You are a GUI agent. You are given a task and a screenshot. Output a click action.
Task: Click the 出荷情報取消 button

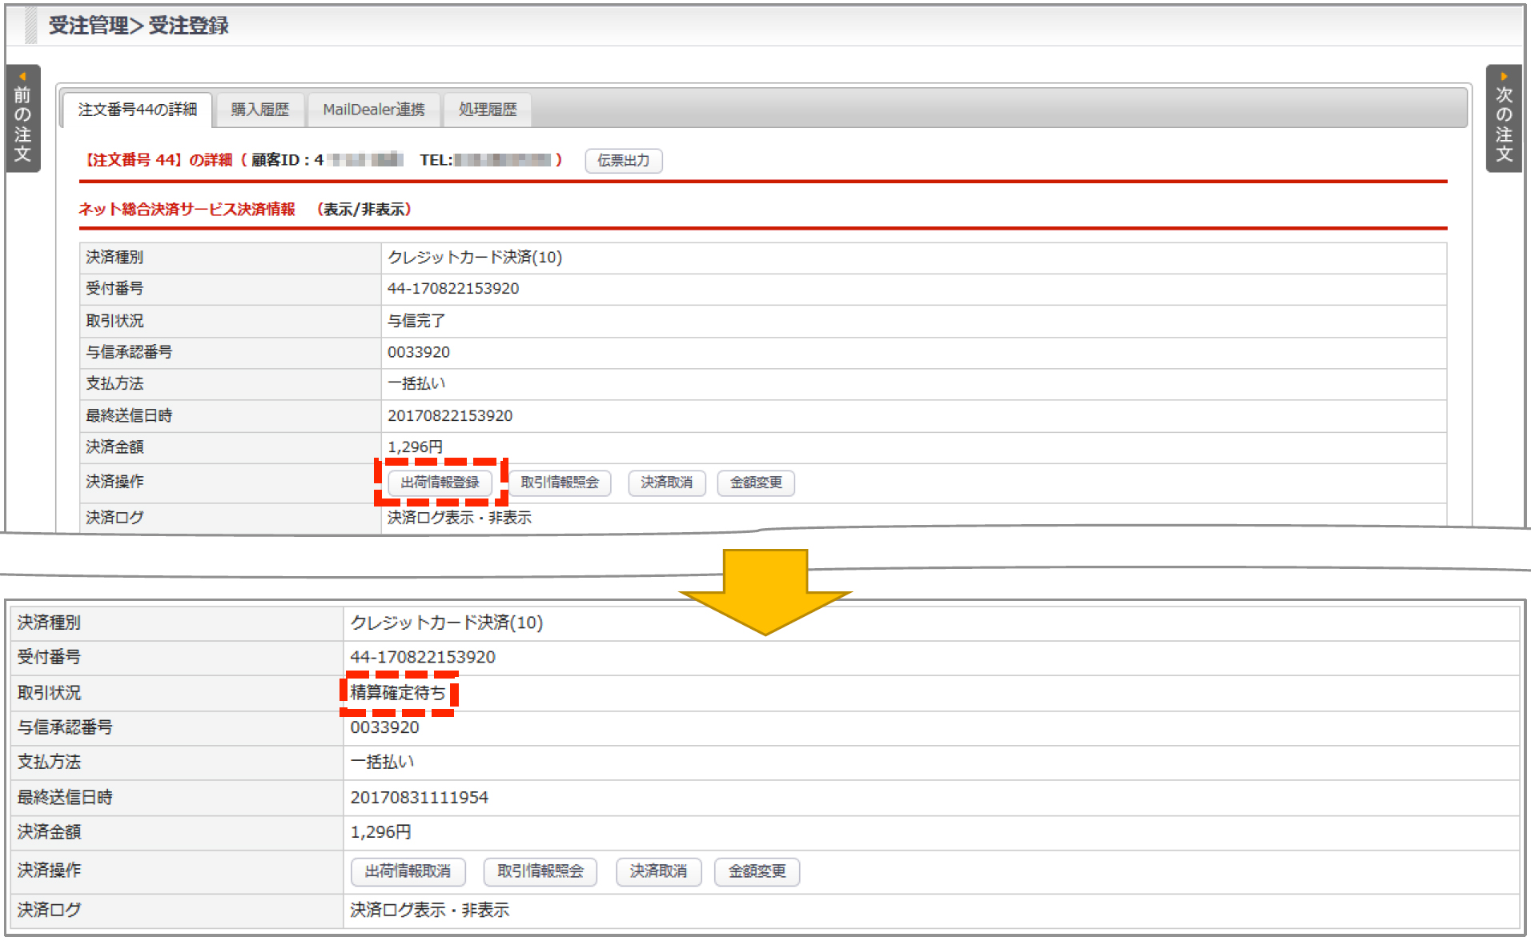[408, 871]
